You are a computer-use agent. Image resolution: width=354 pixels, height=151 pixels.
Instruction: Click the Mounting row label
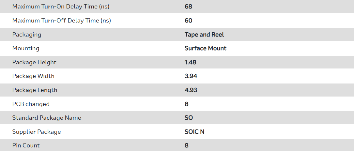click(x=26, y=48)
